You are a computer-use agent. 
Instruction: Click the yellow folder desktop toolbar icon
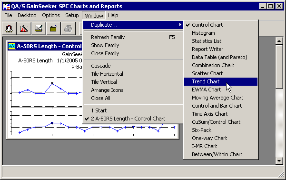53,28
